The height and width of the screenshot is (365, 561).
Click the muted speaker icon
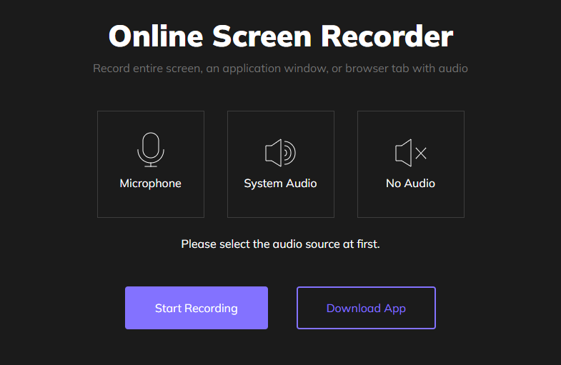coord(404,152)
